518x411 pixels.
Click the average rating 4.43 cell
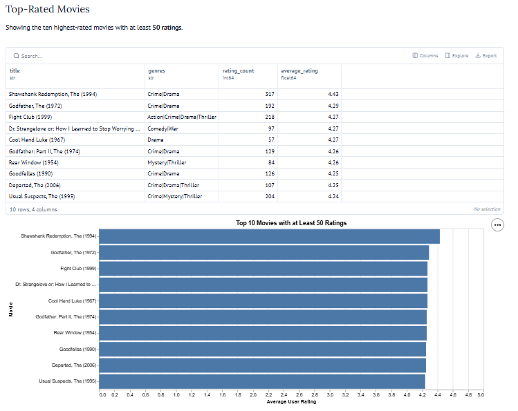(x=309, y=95)
